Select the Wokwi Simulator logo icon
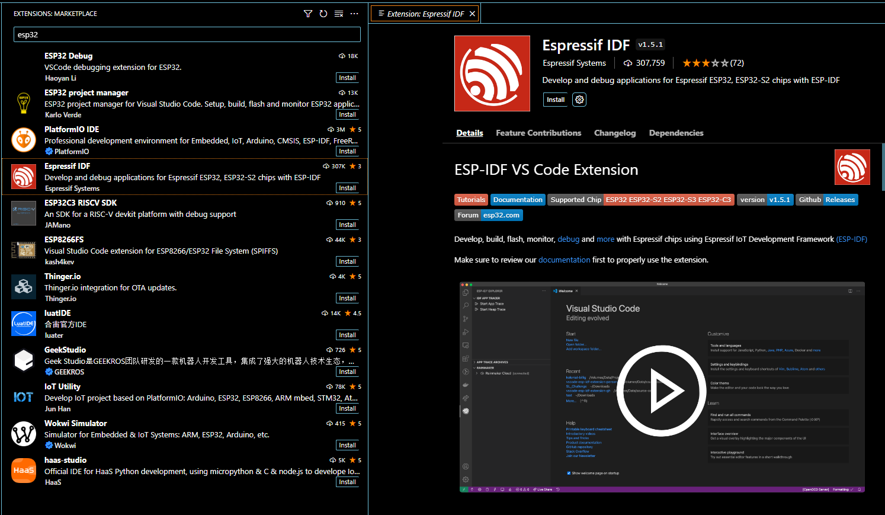Screen dimensions: 885x515 coord(24,434)
